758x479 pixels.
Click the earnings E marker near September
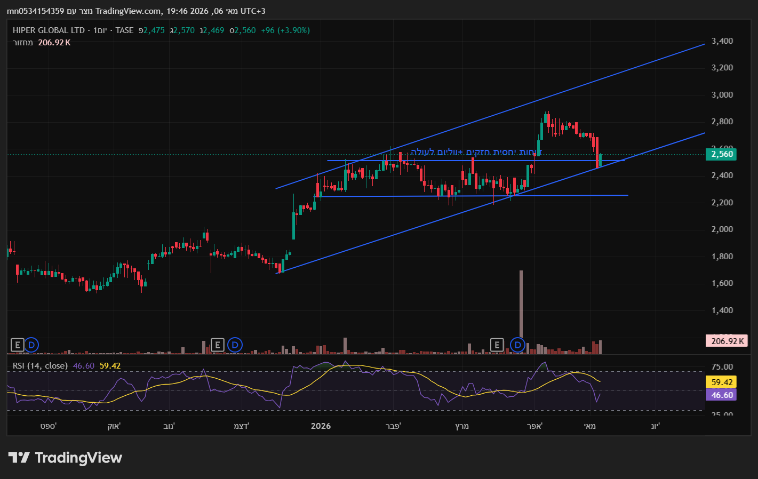(17, 345)
